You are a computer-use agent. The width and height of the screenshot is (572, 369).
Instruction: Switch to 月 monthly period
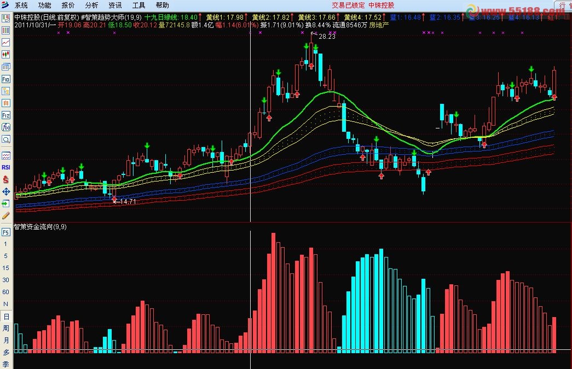click(x=6, y=340)
